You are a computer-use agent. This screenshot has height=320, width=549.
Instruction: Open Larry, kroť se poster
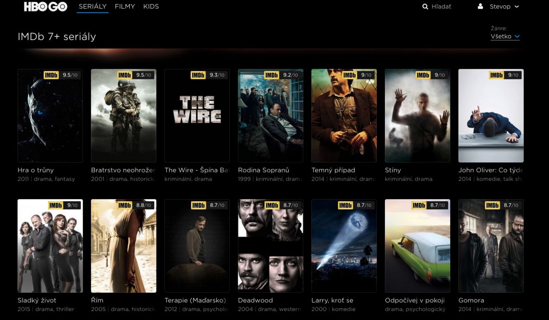click(x=344, y=246)
